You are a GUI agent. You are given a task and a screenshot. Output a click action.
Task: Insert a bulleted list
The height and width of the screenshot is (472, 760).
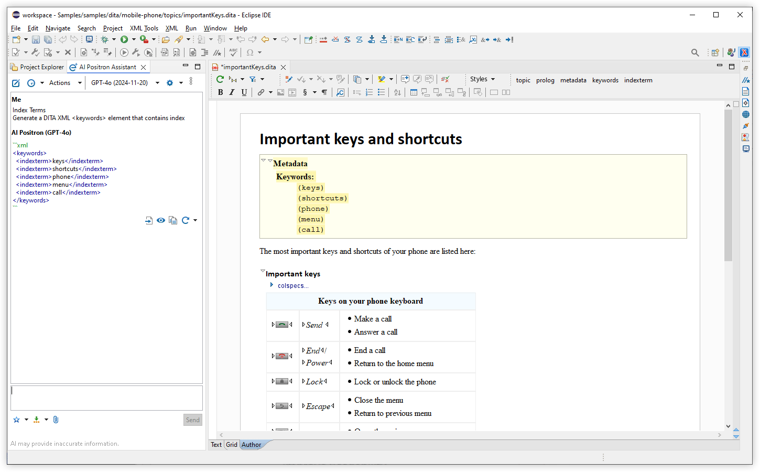point(381,92)
